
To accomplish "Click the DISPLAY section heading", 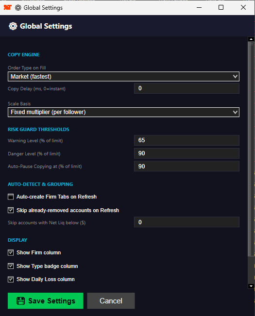I will (x=17, y=240).
